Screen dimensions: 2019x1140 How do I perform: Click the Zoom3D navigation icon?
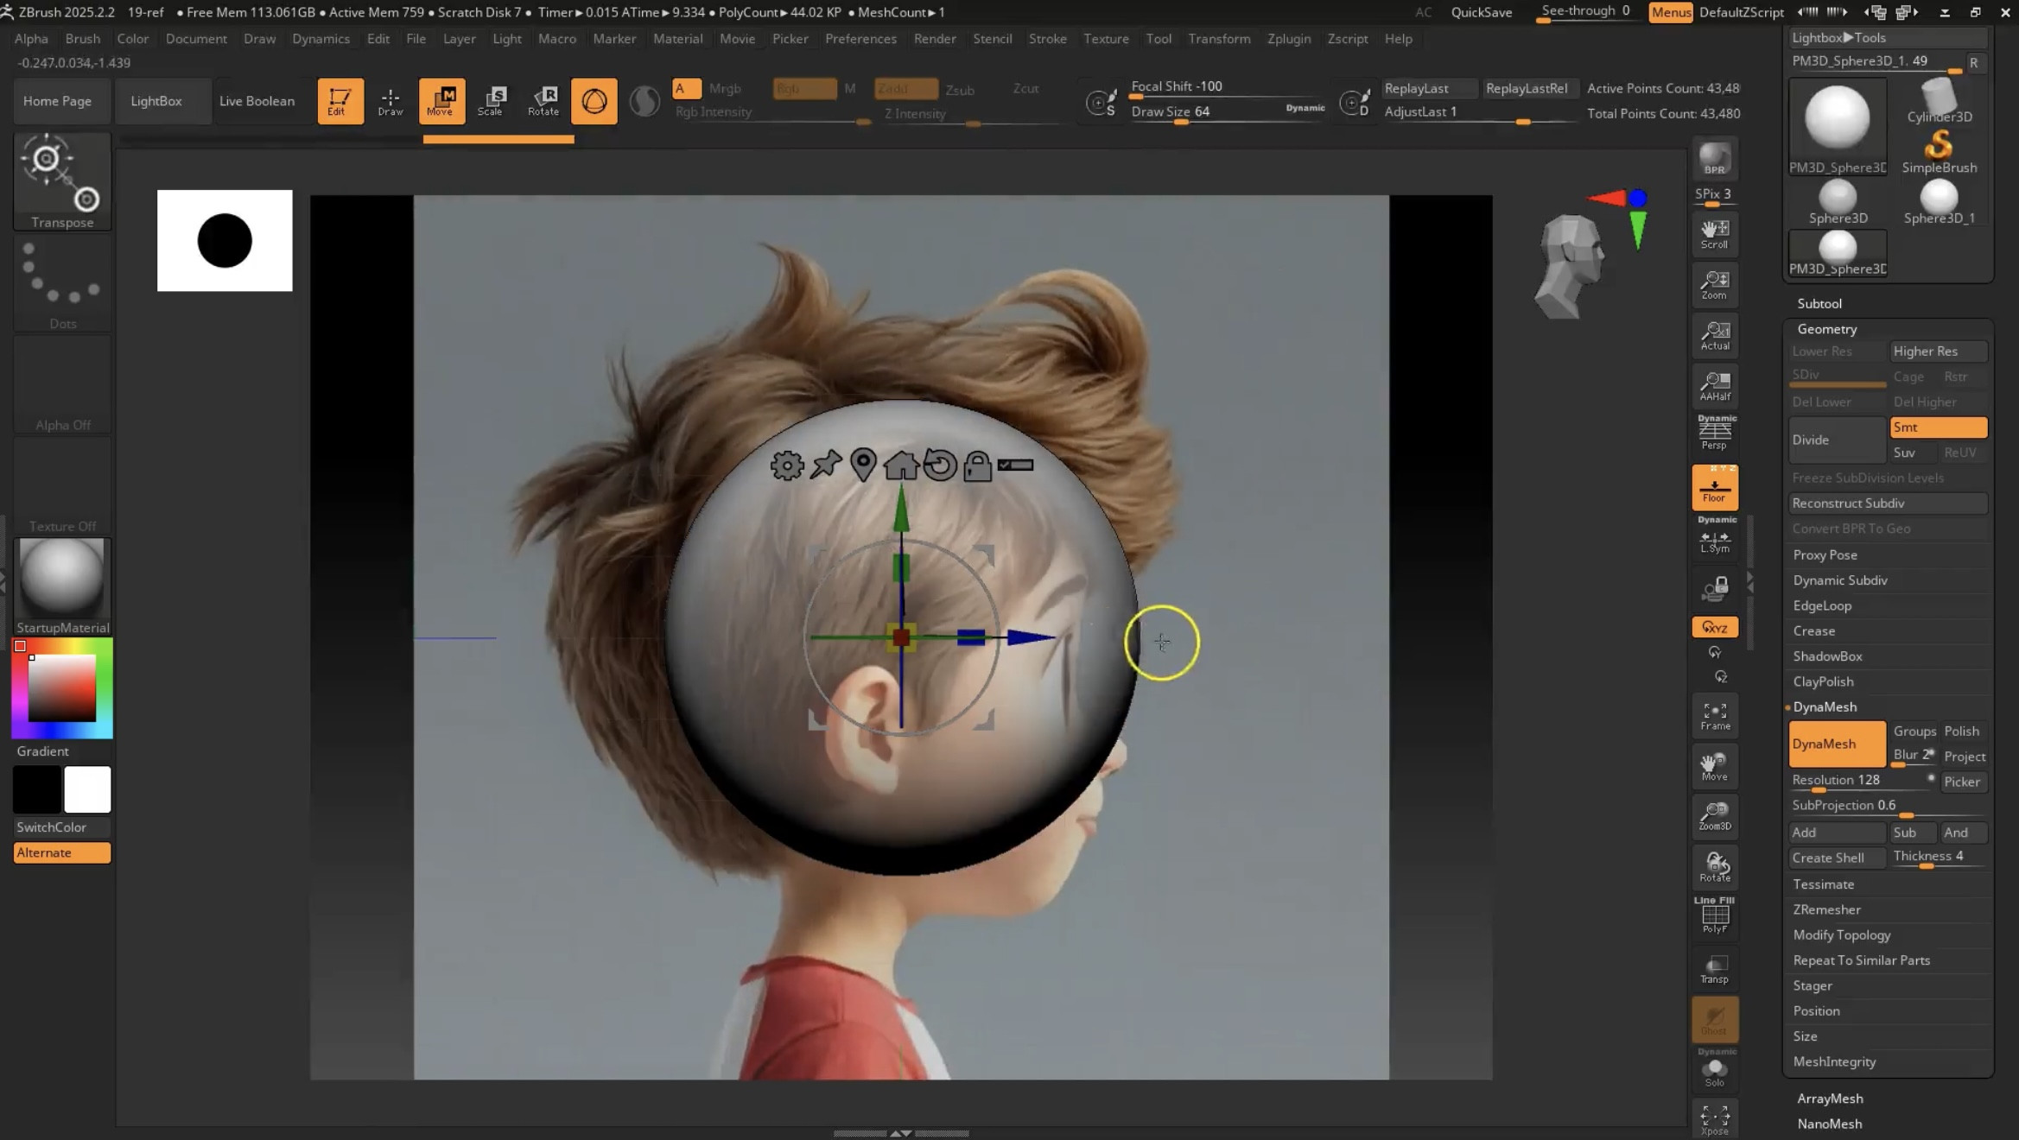1715,816
